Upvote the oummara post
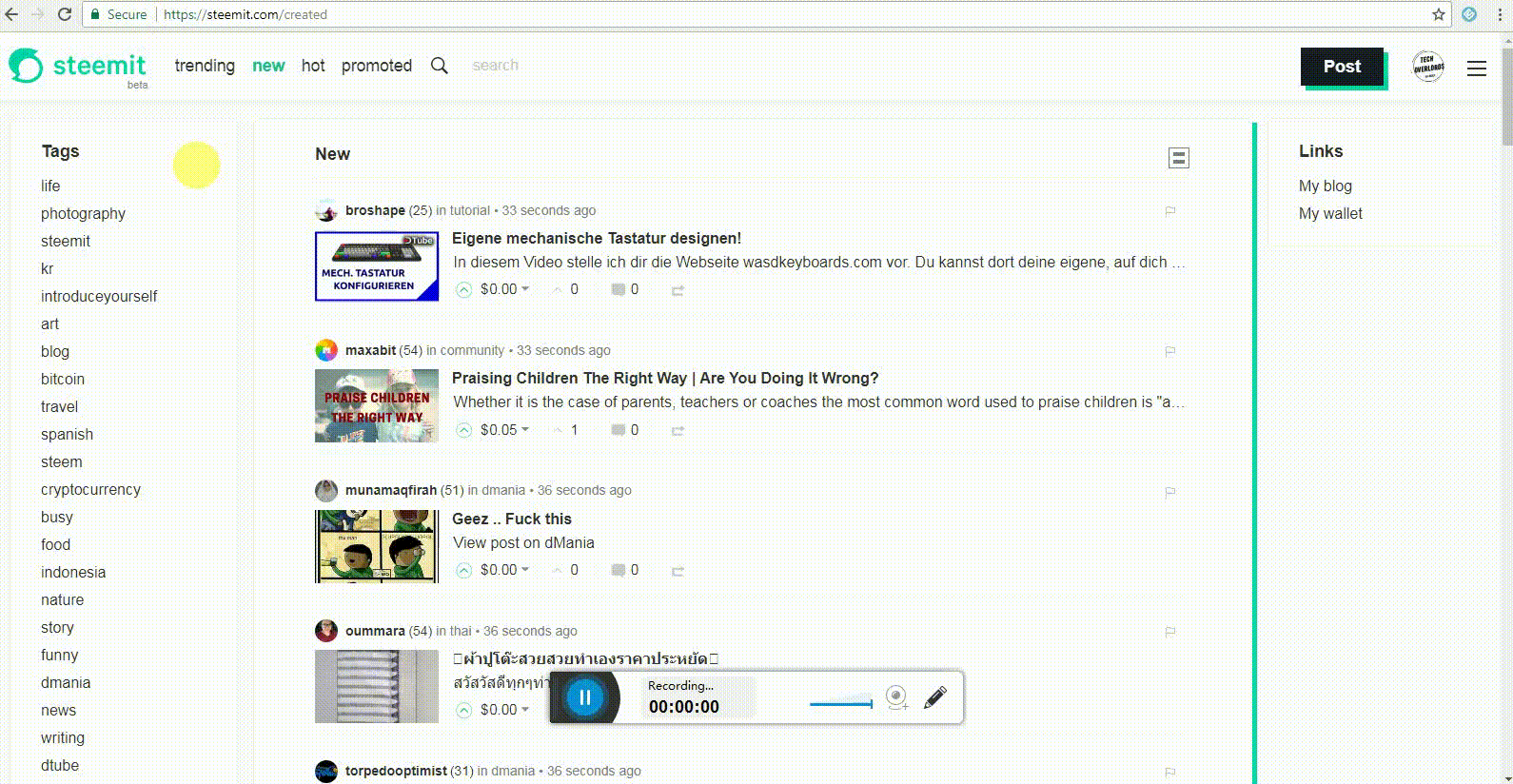 click(463, 710)
